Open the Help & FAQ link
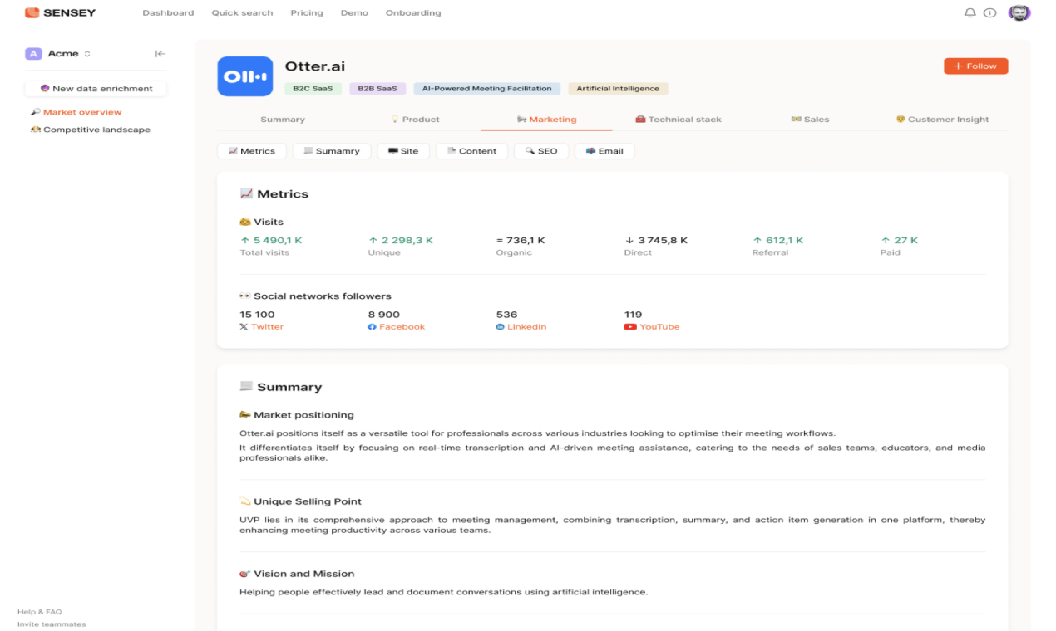Image resolution: width=1056 pixels, height=631 pixels. [x=39, y=611]
